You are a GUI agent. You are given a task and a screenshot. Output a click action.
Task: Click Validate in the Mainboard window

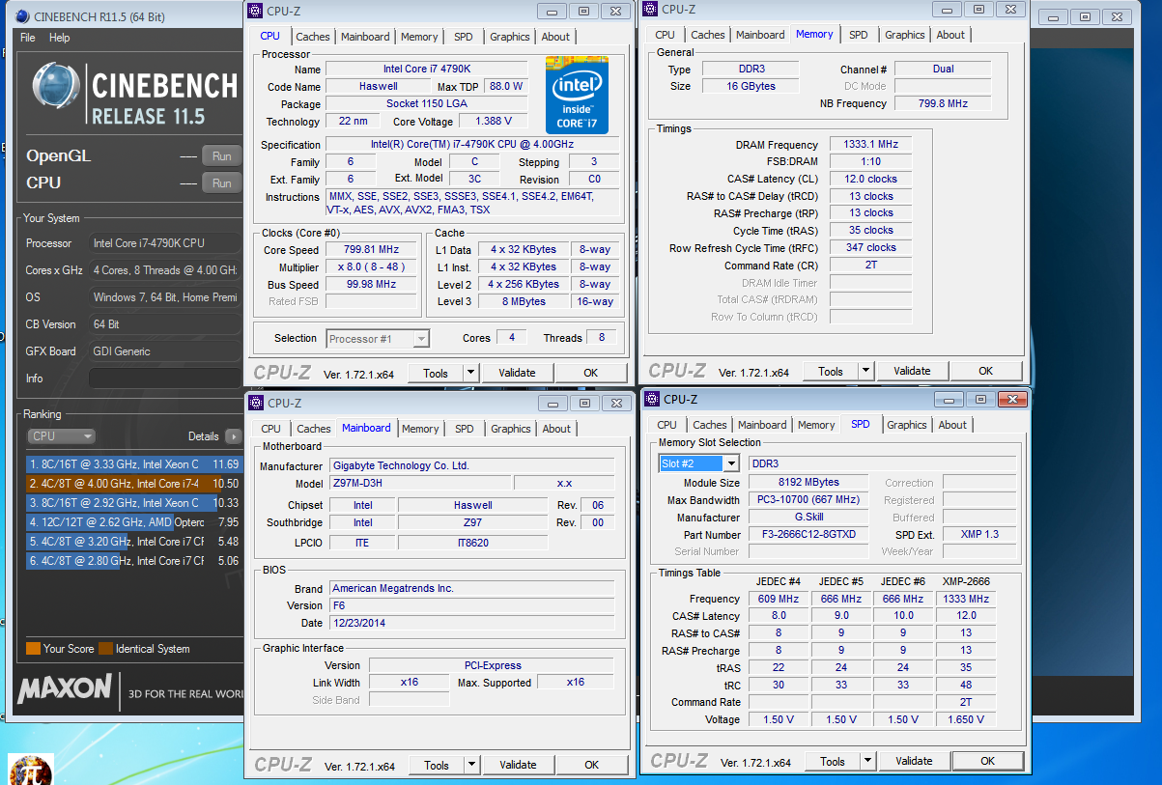pyautogui.click(x=518, y=765)
